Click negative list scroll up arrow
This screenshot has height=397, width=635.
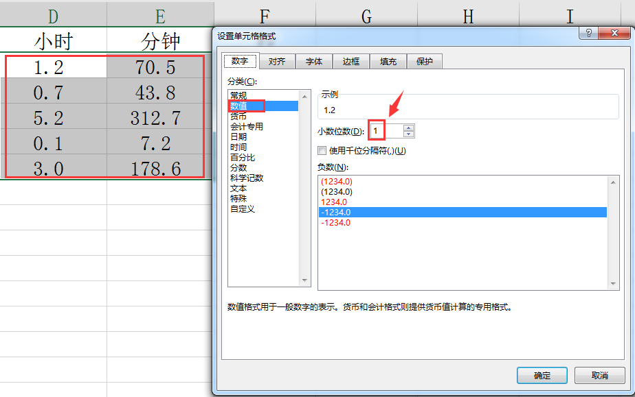click(x=613, y=182)
